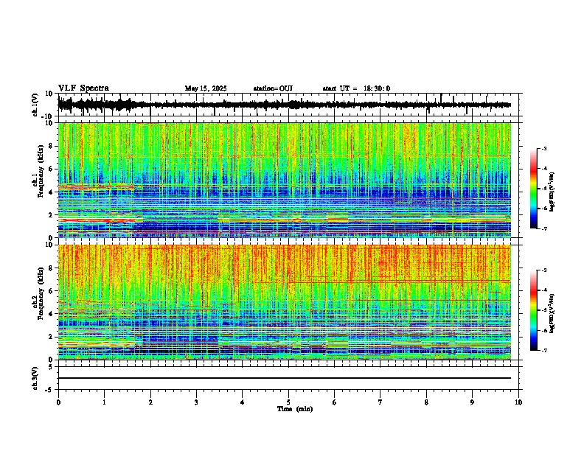Click the "6" kHz tick of ch.1 spectrogram
Screen dimensions: 584x451
tap(52, 169)
